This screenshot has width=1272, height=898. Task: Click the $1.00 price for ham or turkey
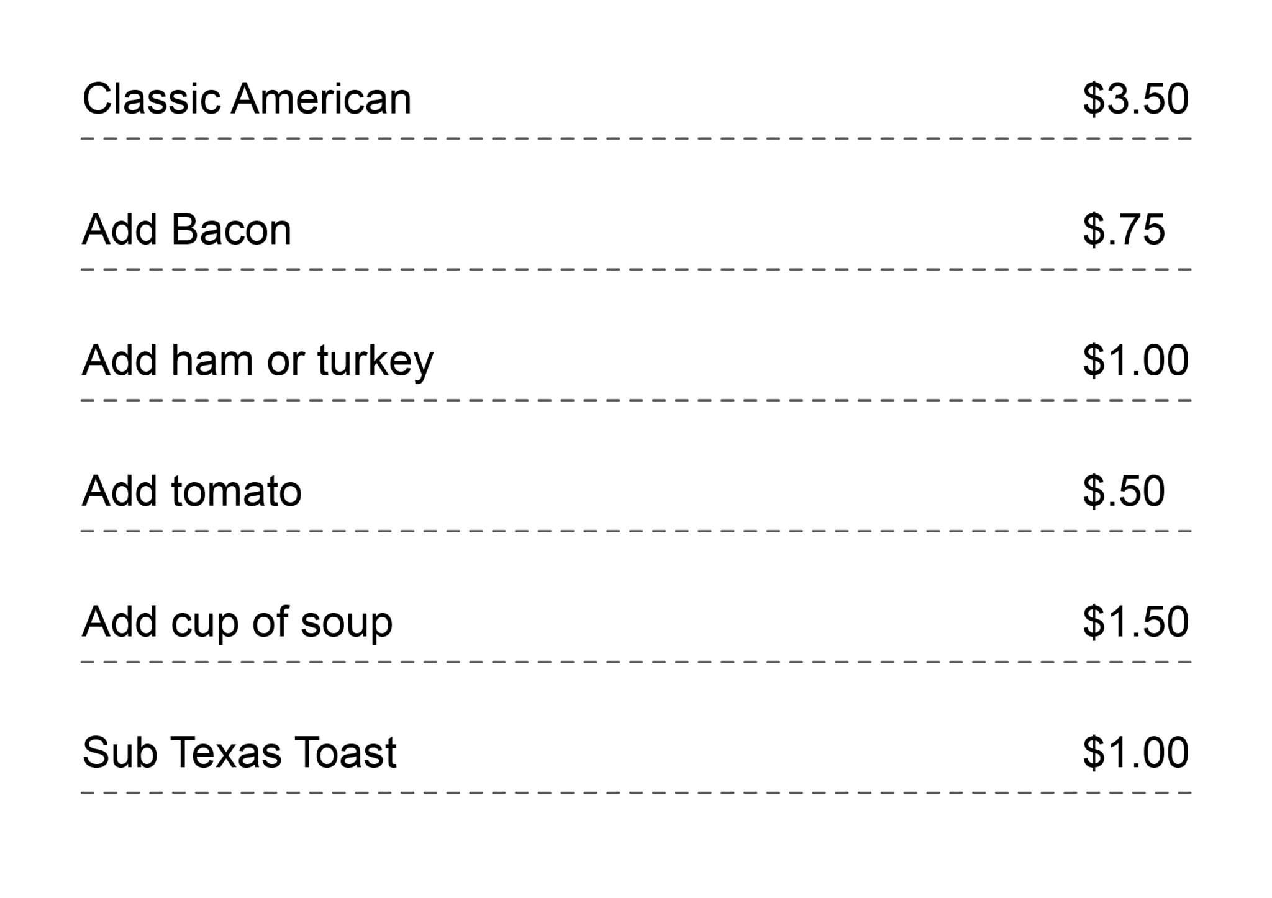(x=1135, y=361)
